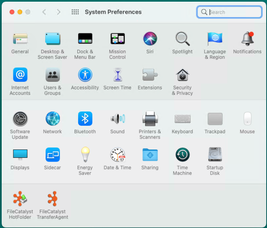Close the System Preferences window

click(12, 12)
